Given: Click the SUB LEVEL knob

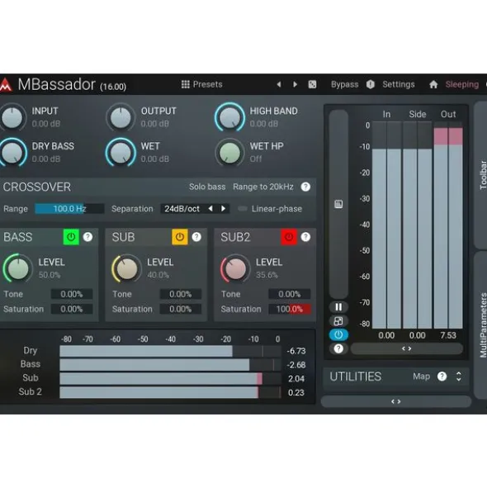Looking at the screenshot, I should pos(126,268).
